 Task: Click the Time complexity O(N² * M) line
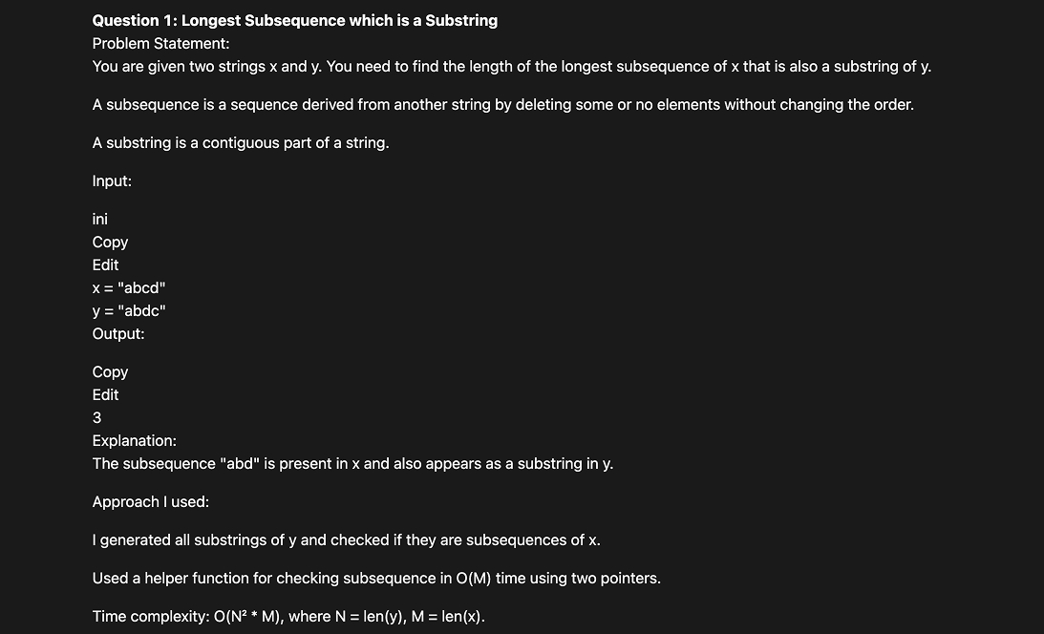click(x=288, y=617)
